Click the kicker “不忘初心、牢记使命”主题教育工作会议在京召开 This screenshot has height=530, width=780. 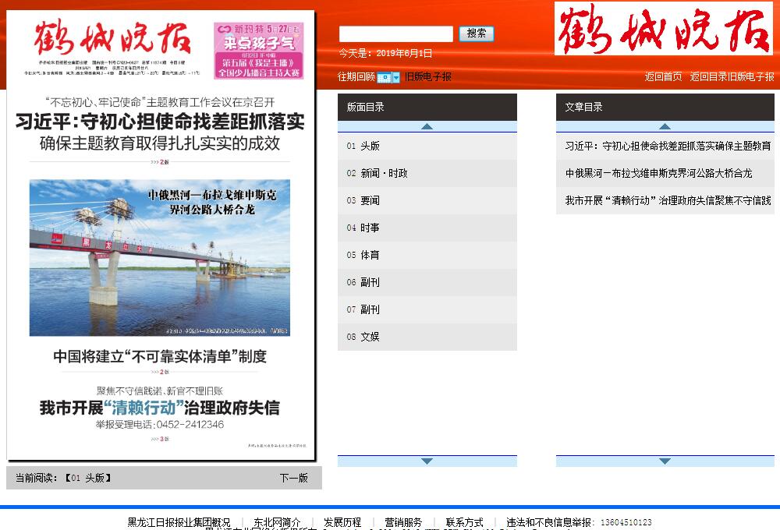pyautogui.click(x=160, y=102)
